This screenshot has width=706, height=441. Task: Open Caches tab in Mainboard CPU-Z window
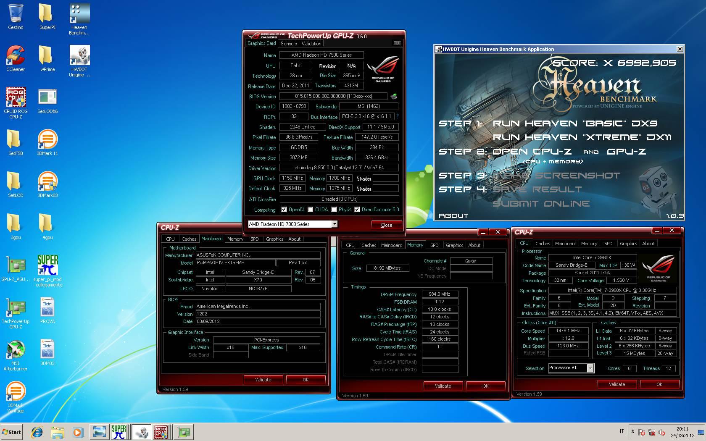pos(189,239)
